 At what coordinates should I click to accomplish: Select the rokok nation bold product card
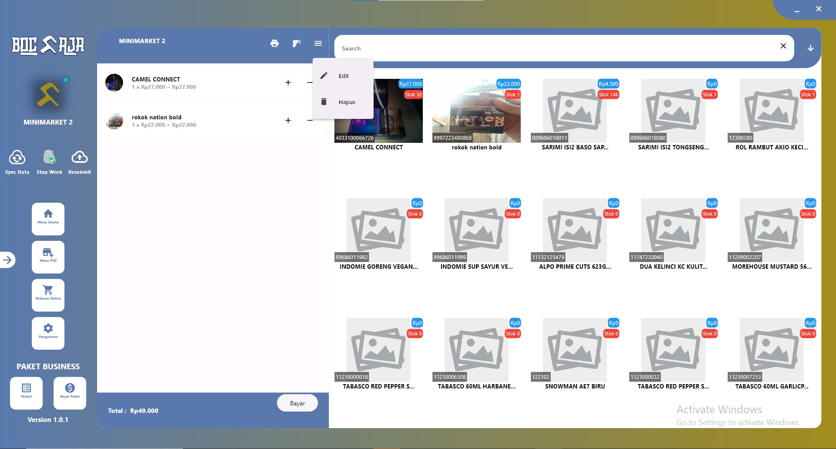(x=476, y=115)
